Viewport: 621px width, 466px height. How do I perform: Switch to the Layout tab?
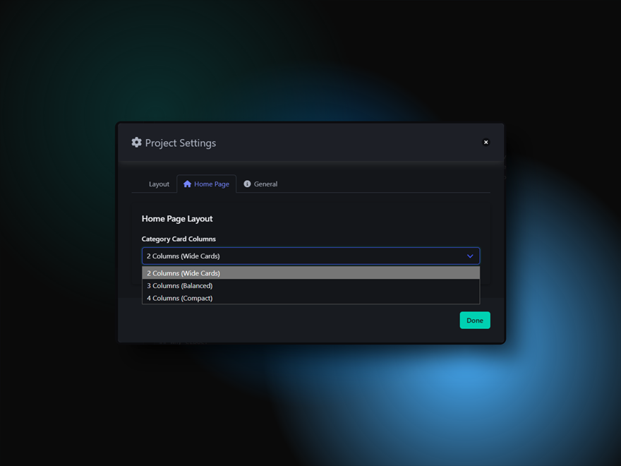pyautogui.click(x=159, y=184)
